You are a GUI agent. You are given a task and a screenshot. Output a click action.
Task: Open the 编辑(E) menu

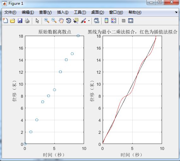click(28, 12)
